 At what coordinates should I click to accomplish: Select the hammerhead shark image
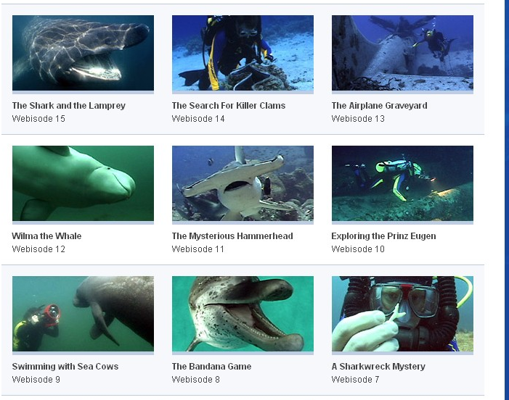tap(243, 183)
